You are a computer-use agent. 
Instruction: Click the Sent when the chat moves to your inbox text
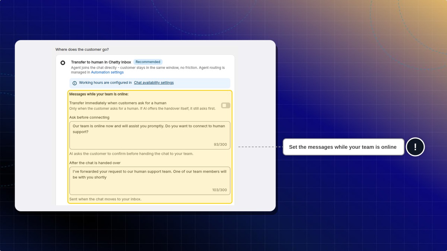pyautogui.click(x=105, y=199)
